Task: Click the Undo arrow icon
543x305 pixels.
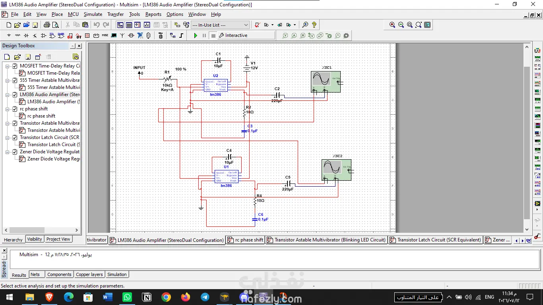Action: click(97, 25)
